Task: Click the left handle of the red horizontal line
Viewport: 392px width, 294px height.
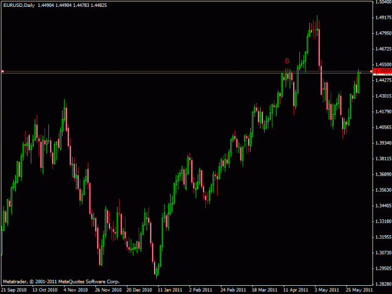Action: (3, 71)
